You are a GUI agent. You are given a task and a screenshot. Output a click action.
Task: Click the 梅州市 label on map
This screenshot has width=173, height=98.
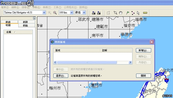tap(55, 88)
